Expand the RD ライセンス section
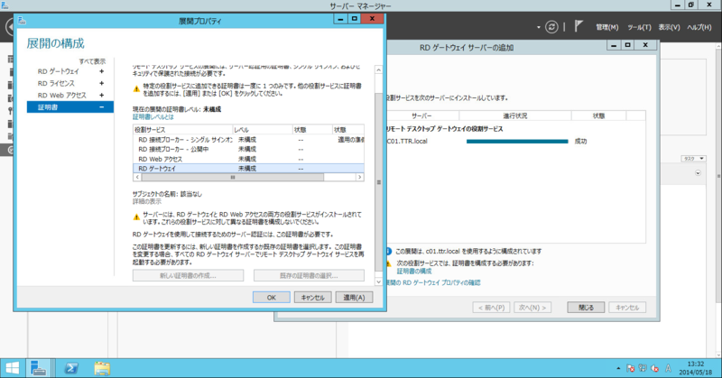This screenshot has height=378, width=722. click(101, 83)
